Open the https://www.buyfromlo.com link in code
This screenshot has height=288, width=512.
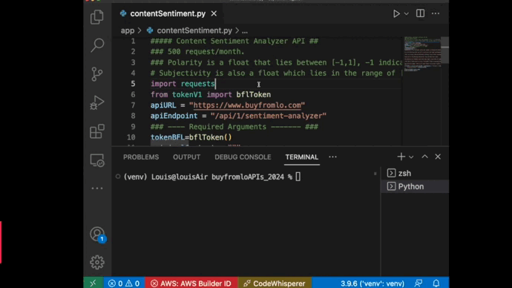tap(247, 105)
